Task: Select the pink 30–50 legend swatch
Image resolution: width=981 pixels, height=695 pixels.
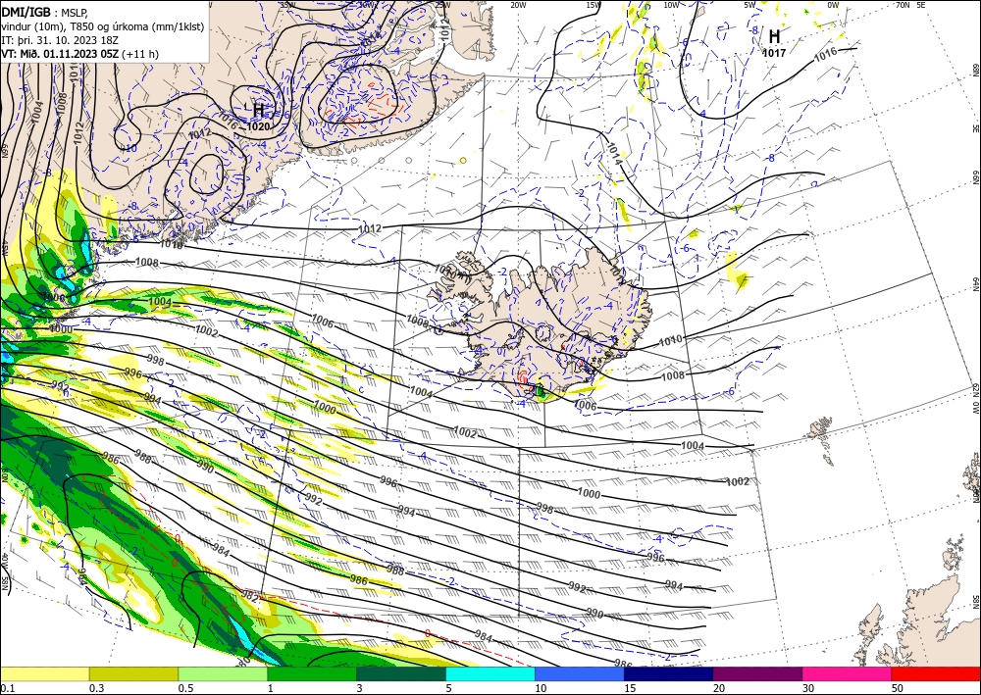Action: point(848,673)
